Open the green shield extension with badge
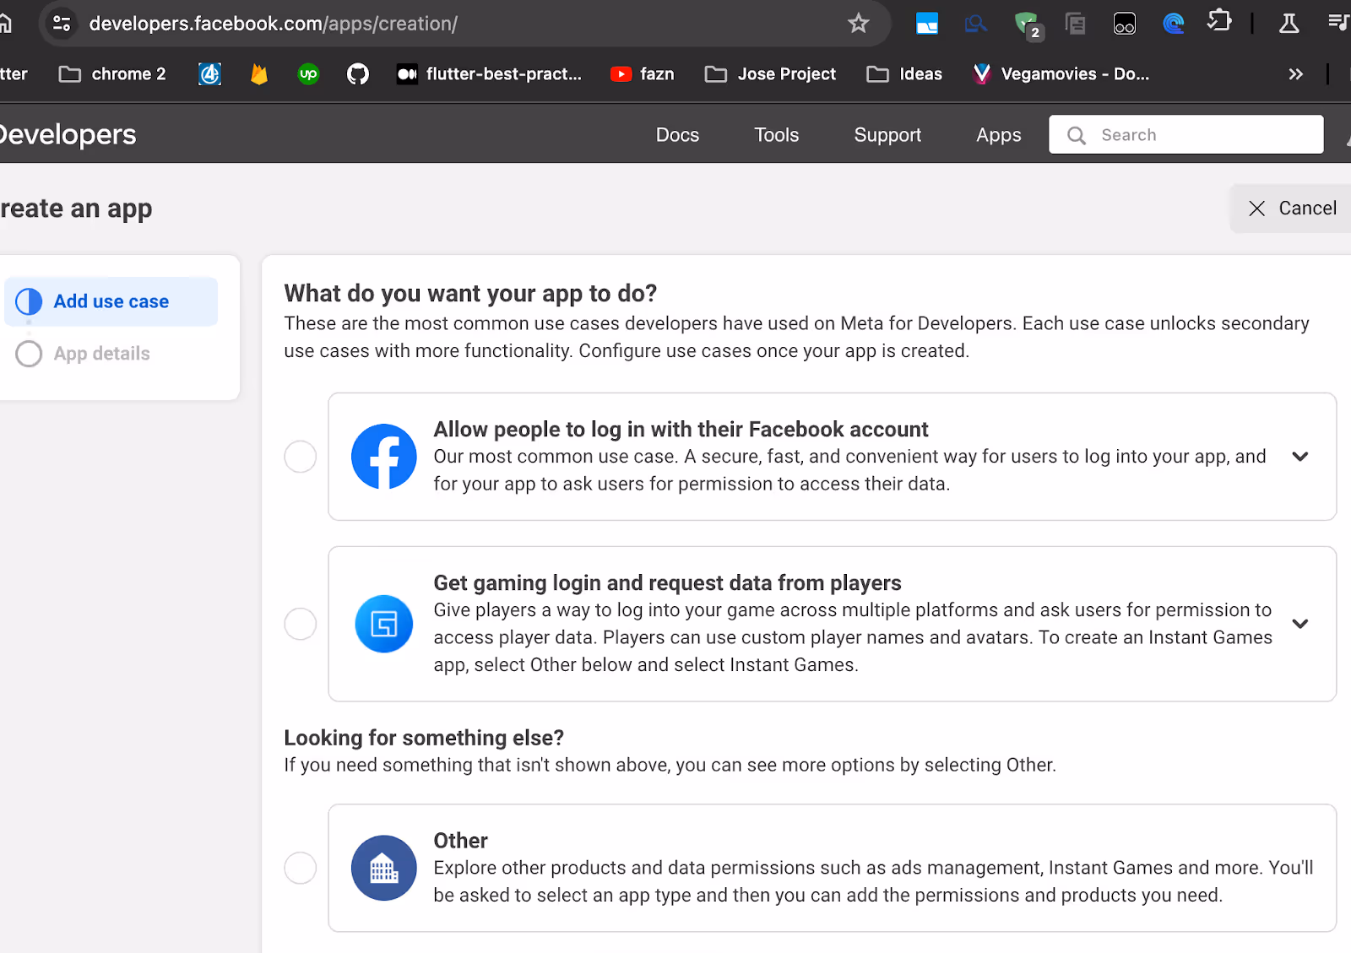 coord(1028,24)
